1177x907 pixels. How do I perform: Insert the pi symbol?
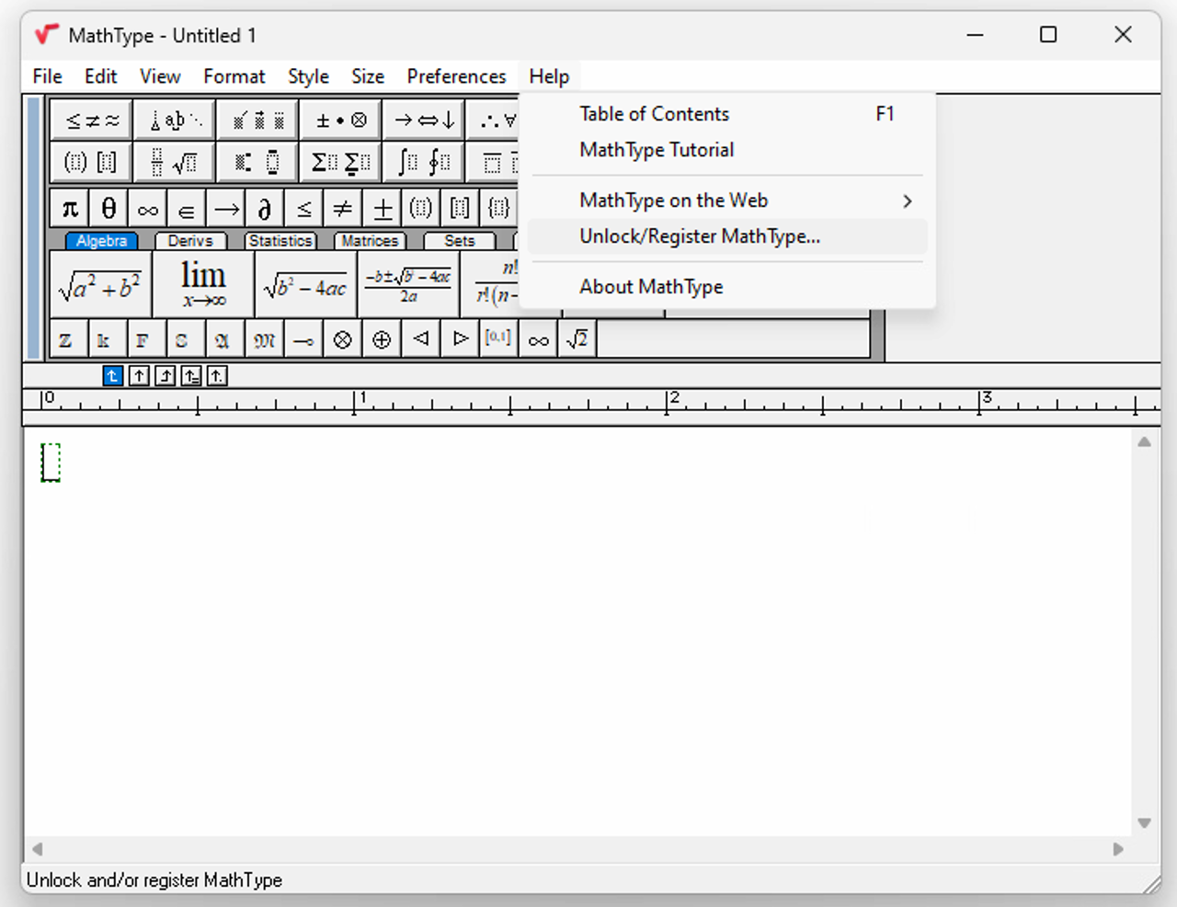pyautogui.click(x=70, y=209)
